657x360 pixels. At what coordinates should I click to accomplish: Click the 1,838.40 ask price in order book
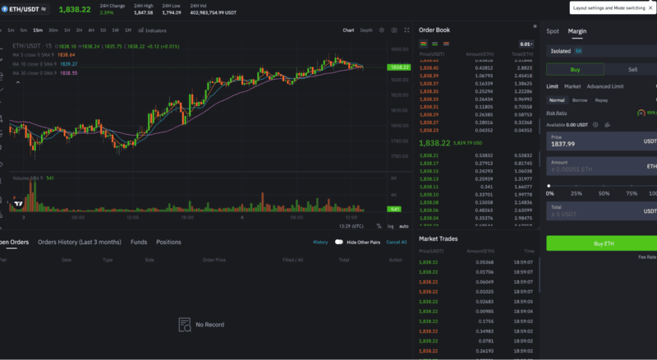click(429, 68)
